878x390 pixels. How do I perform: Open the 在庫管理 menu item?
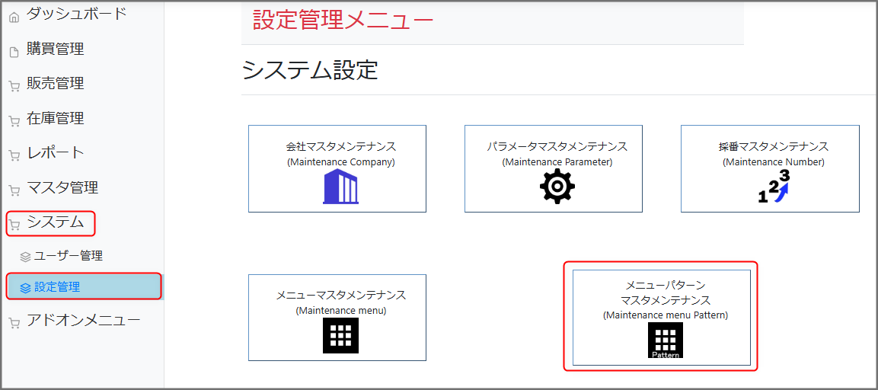(55, 118)
